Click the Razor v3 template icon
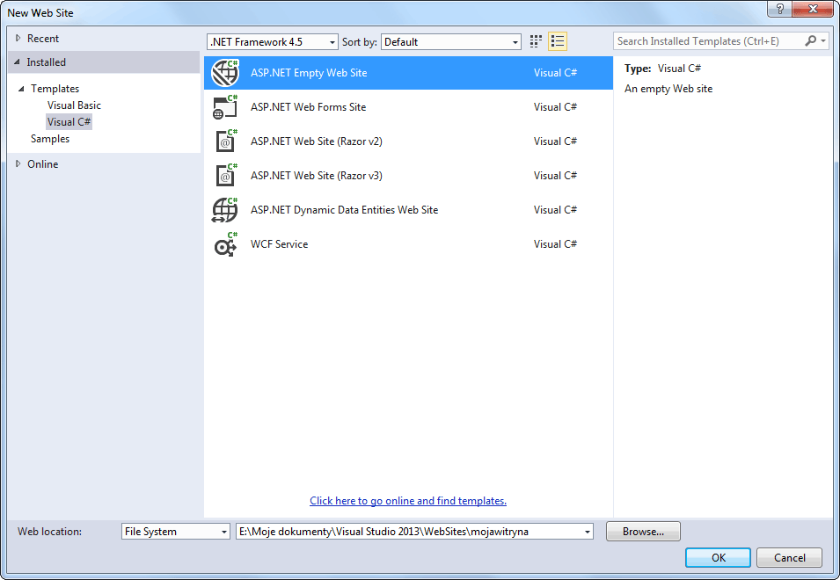Image resolution: width=840 pixels, height=580 pixels. 225,176
